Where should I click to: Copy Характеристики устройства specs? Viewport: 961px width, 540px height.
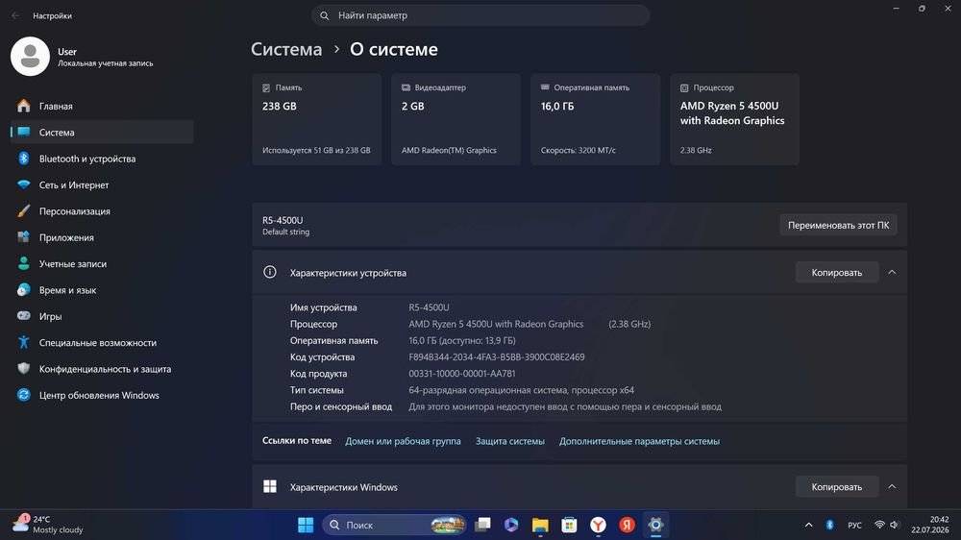(x=837, y=272)
